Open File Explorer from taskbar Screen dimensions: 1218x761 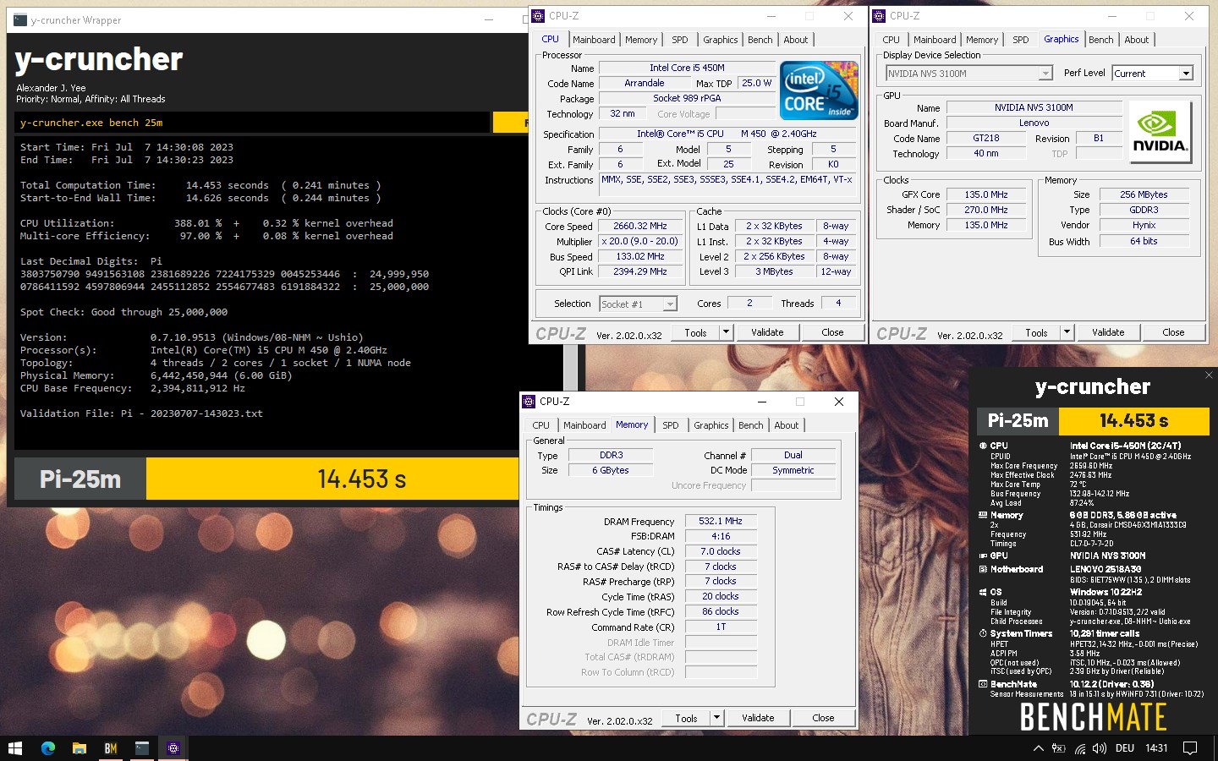79,748
